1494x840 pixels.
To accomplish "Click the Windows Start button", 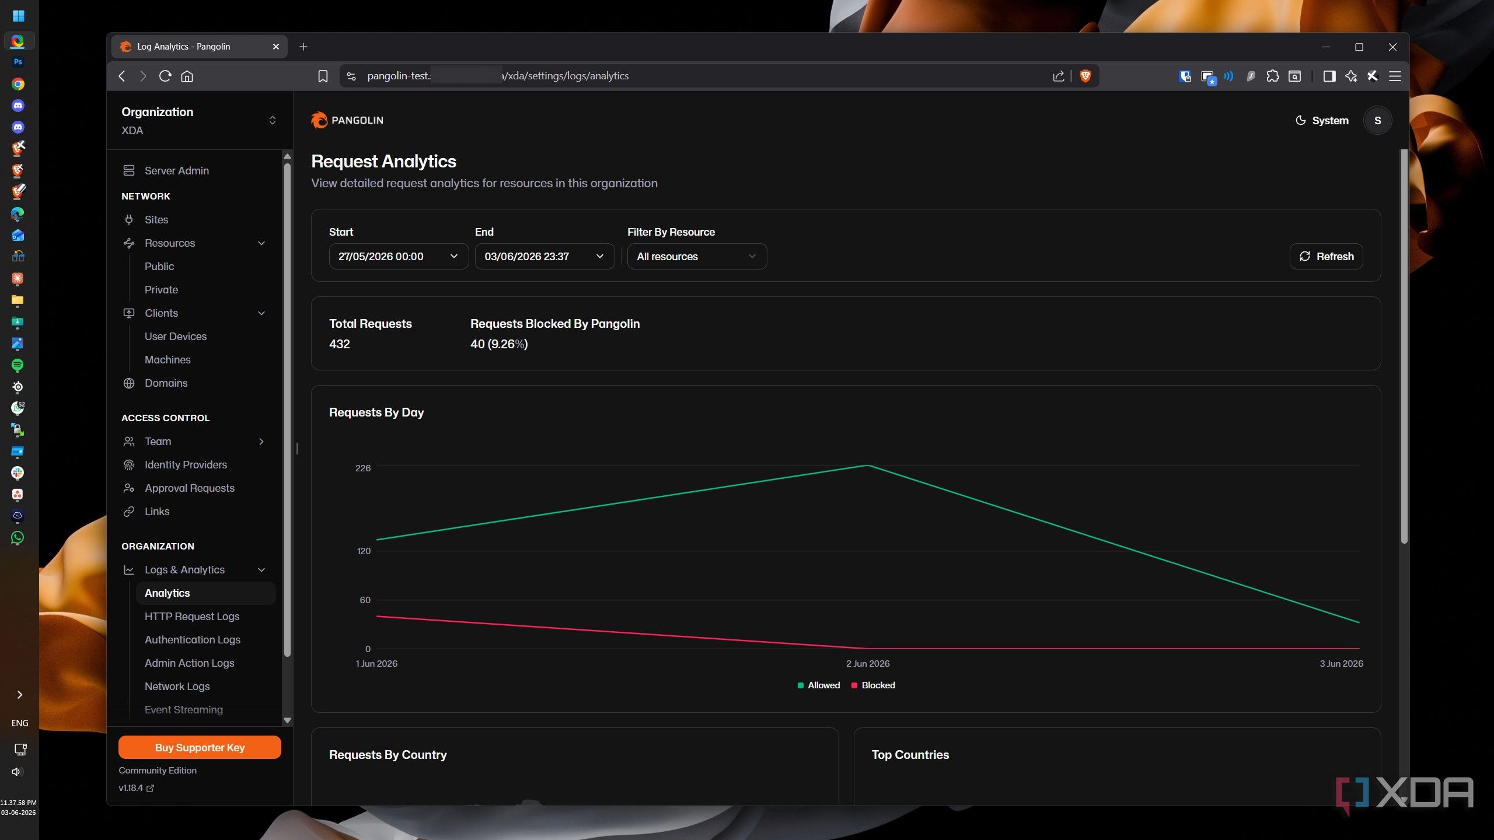I will coord(18,16).
